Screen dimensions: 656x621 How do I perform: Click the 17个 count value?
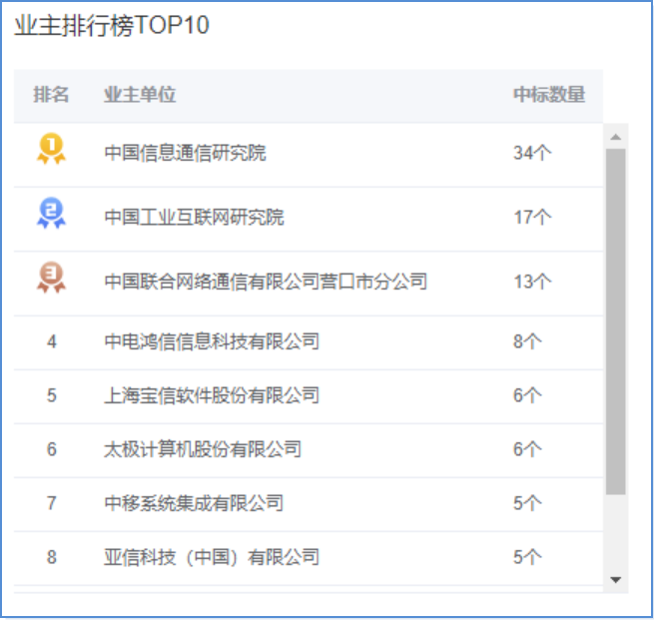point(534,218)
